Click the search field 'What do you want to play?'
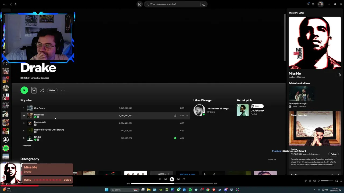This screenshot has height=193, width=344. (x=172, y=4)
